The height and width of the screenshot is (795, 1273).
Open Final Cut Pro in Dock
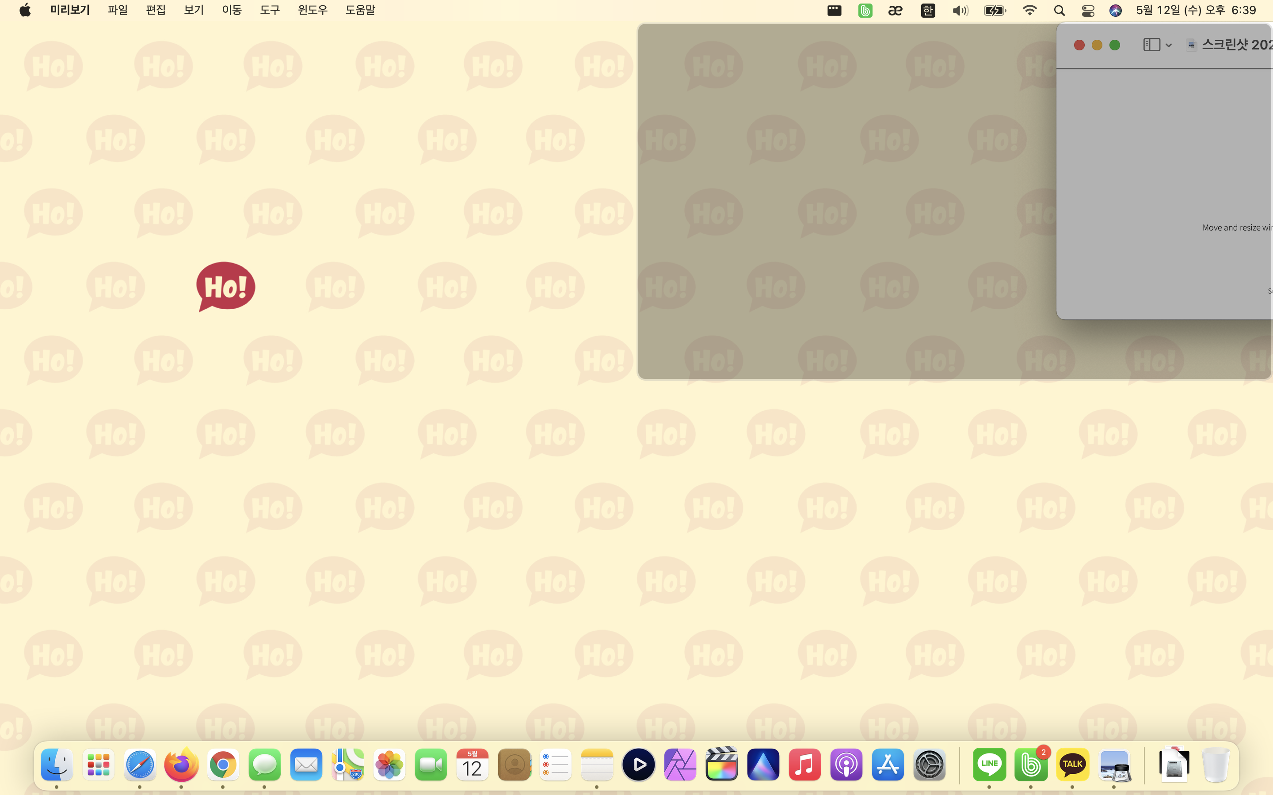pos(722,765)
